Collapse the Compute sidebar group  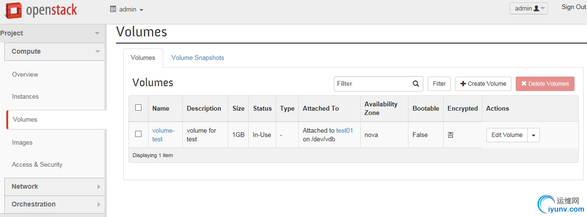pyautogui.click(x=98, y=51)
